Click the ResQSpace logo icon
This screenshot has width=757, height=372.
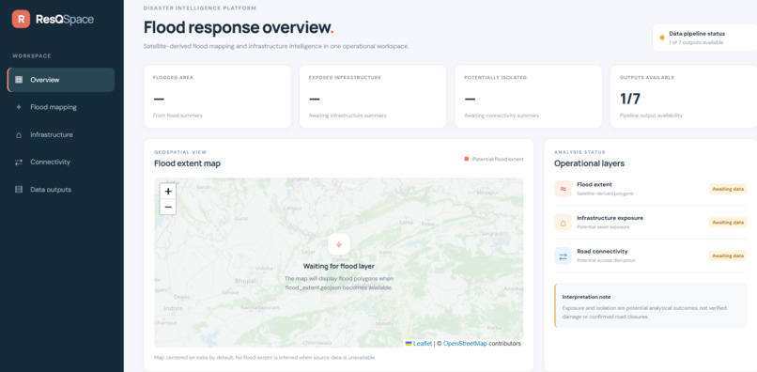pyautogui.click(x=21, y=19)
